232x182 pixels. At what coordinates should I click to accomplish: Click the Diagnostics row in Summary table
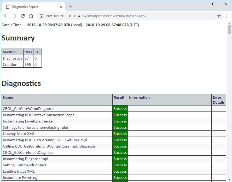tap(12, 58)
